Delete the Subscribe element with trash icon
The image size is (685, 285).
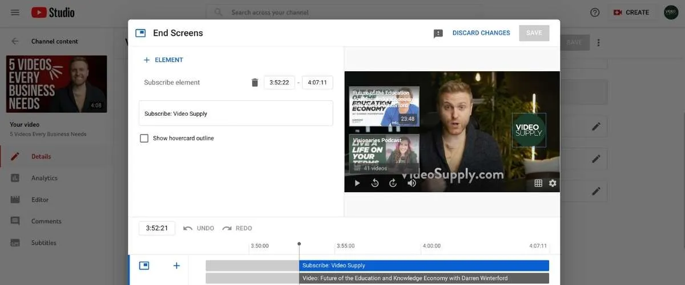255,83
